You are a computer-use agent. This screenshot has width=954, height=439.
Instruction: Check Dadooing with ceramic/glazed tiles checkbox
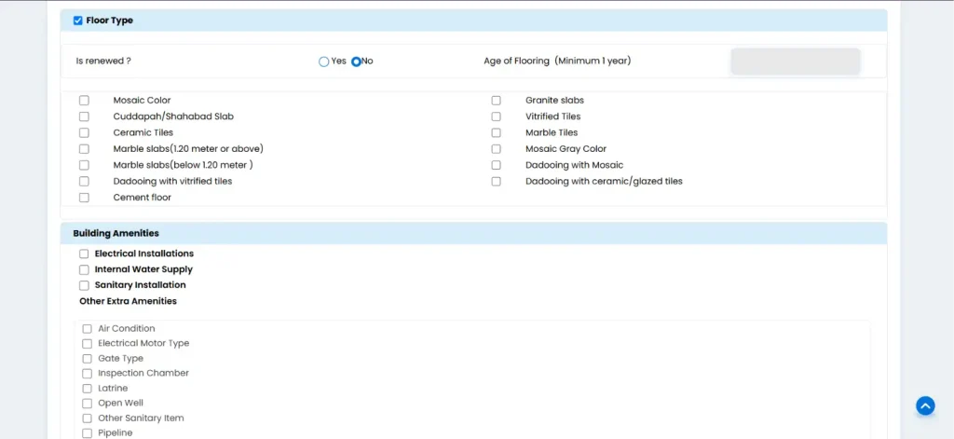(x=497, y=182)
